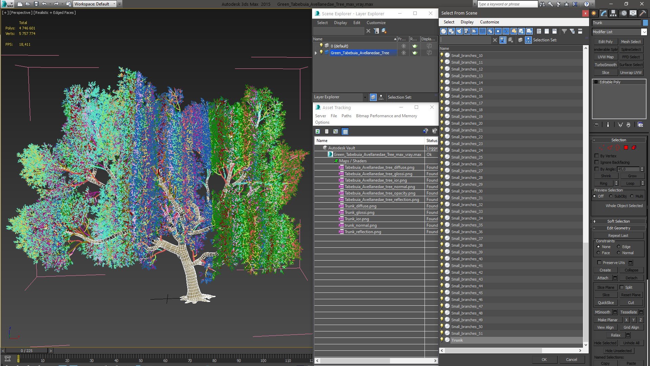Viewport: 650px width, 366px height.
Task: Select the Element sub-object level icon
Action: click(634, 148)
